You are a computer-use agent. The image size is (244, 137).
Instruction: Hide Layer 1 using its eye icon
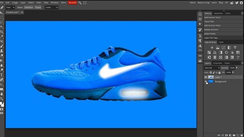(206, 77)
